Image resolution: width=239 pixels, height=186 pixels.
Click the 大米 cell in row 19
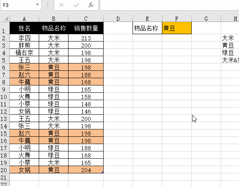(54, 162)
